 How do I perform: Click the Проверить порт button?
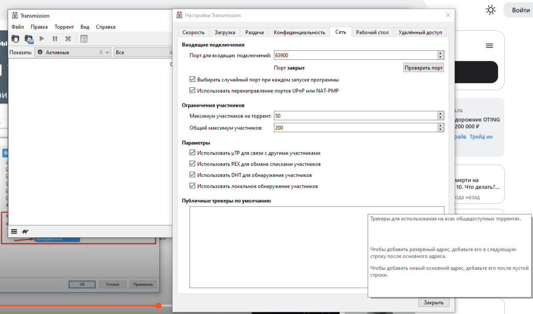click(424, 68)
